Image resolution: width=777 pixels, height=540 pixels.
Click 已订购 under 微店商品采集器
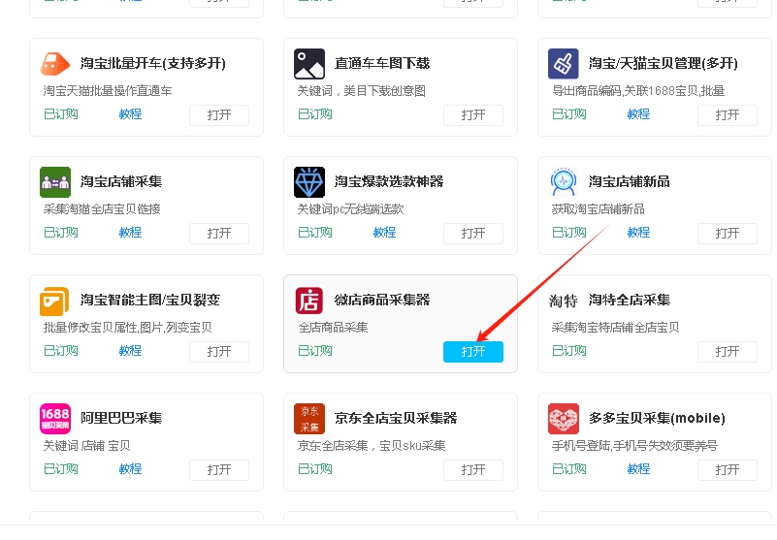(315, 351)
